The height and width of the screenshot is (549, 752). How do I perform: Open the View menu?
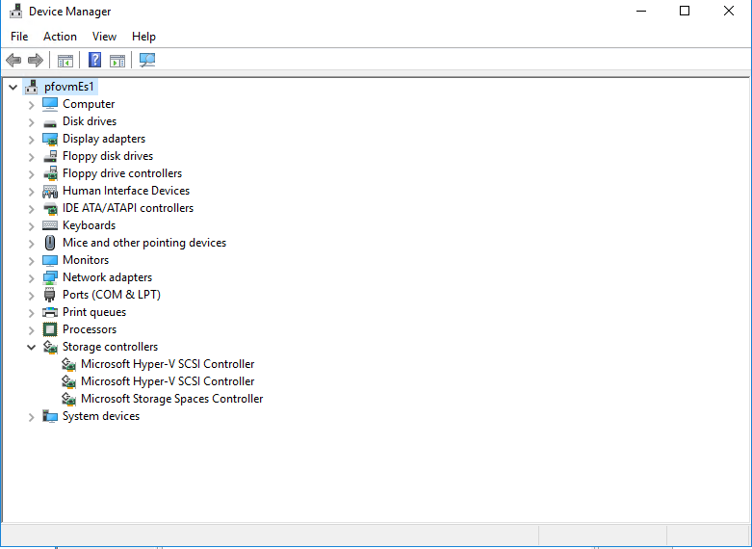pyautogui.click(x=104, y=37)
